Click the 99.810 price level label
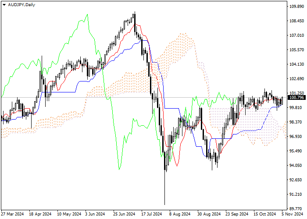Screen dimensions: 307x219 [x=296, y=108]
